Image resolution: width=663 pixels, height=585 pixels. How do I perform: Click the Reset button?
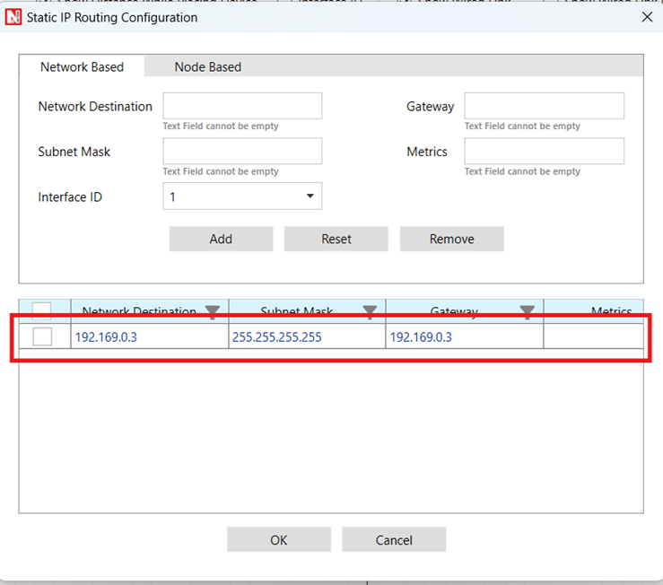pos(336,239)
